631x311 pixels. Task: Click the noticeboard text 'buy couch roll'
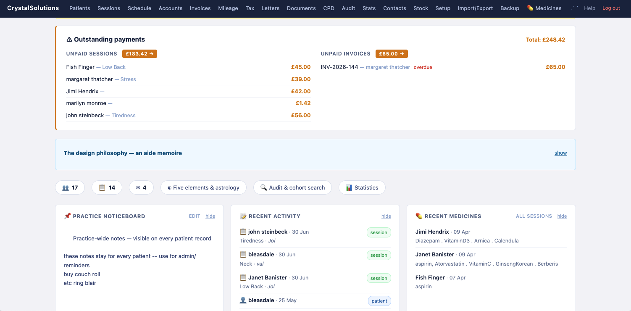click(x=82, y=274)
